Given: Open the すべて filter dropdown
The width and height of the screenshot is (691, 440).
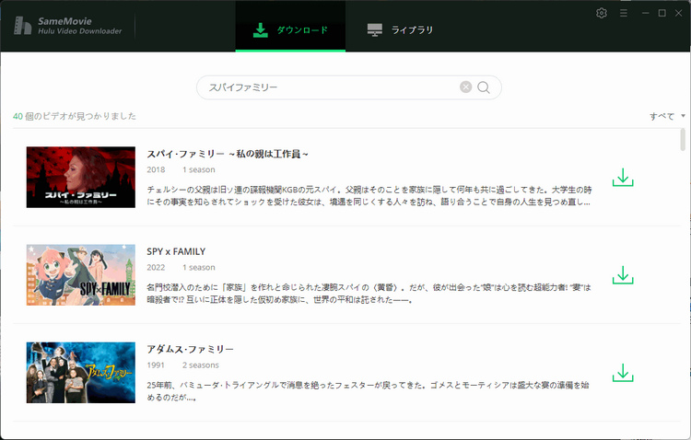Looking at the screenshot, I should (x=667, y=116).
